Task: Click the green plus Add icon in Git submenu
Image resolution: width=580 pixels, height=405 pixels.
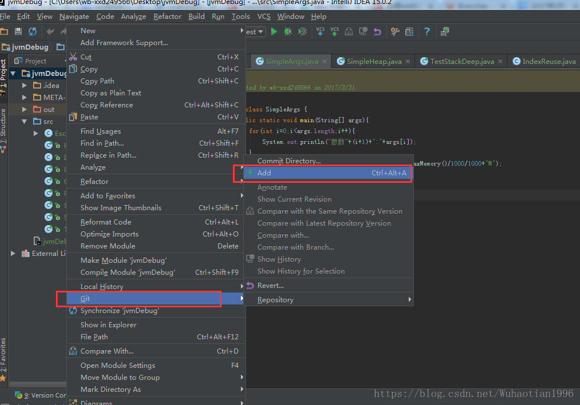Action: point(251,173)
